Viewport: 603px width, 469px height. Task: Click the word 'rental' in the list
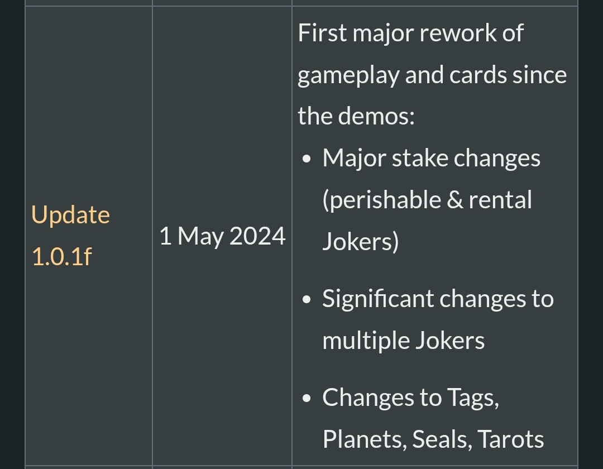point(500,200)
